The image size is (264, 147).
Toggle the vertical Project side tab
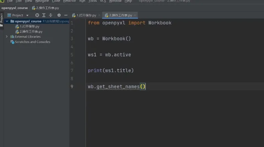[2, 18]
